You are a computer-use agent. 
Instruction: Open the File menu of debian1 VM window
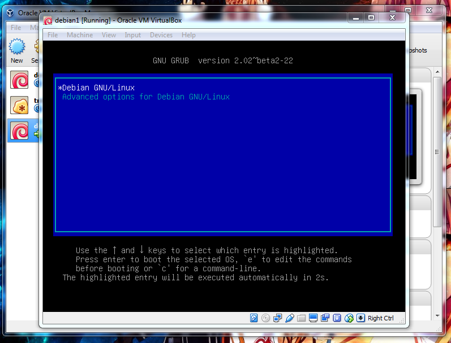click(x=53, y=35)
